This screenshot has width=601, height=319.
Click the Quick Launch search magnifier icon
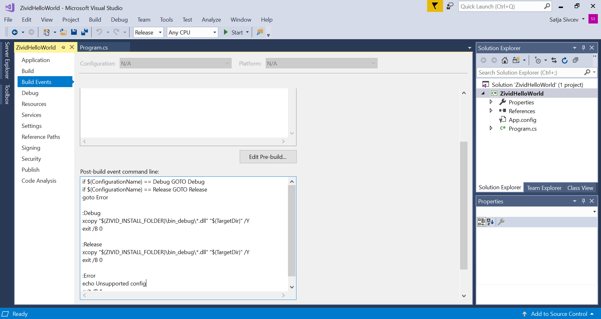coord(547,6)
